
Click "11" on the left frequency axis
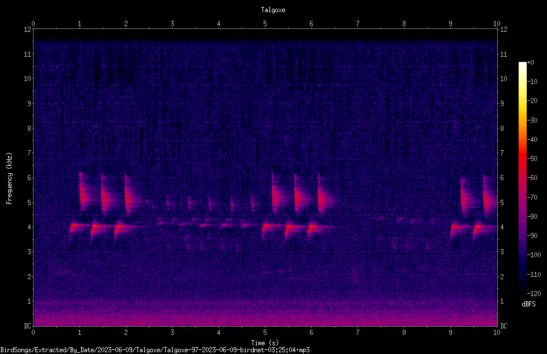[x=28, y=54]
